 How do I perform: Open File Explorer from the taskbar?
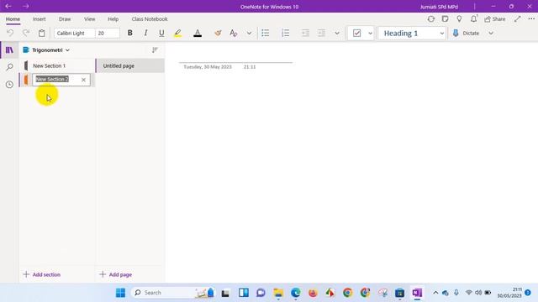pos(278,293)
